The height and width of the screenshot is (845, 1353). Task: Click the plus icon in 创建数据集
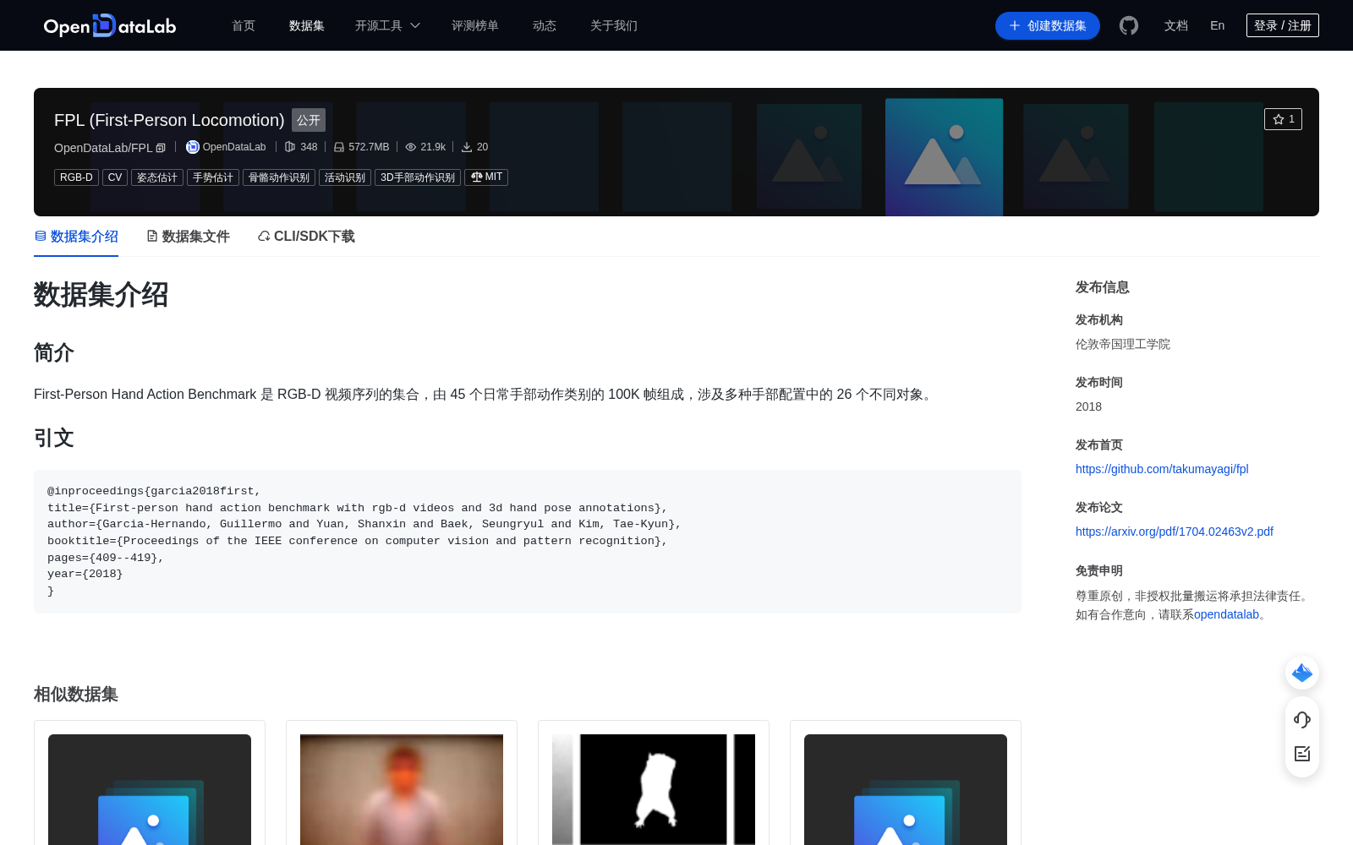pos(1015,25)
